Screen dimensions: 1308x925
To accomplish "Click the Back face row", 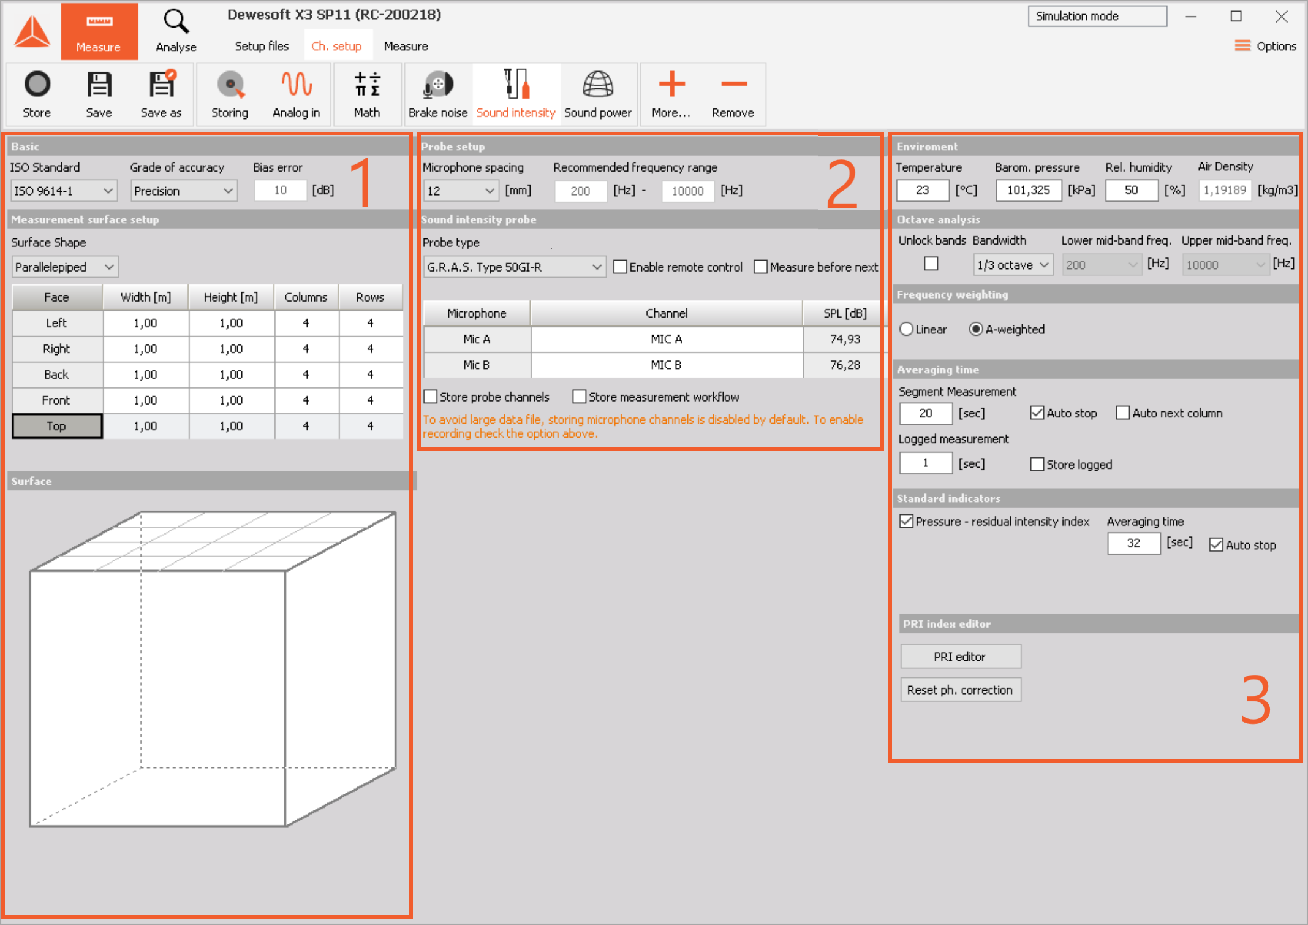I will tap(207, 375).
